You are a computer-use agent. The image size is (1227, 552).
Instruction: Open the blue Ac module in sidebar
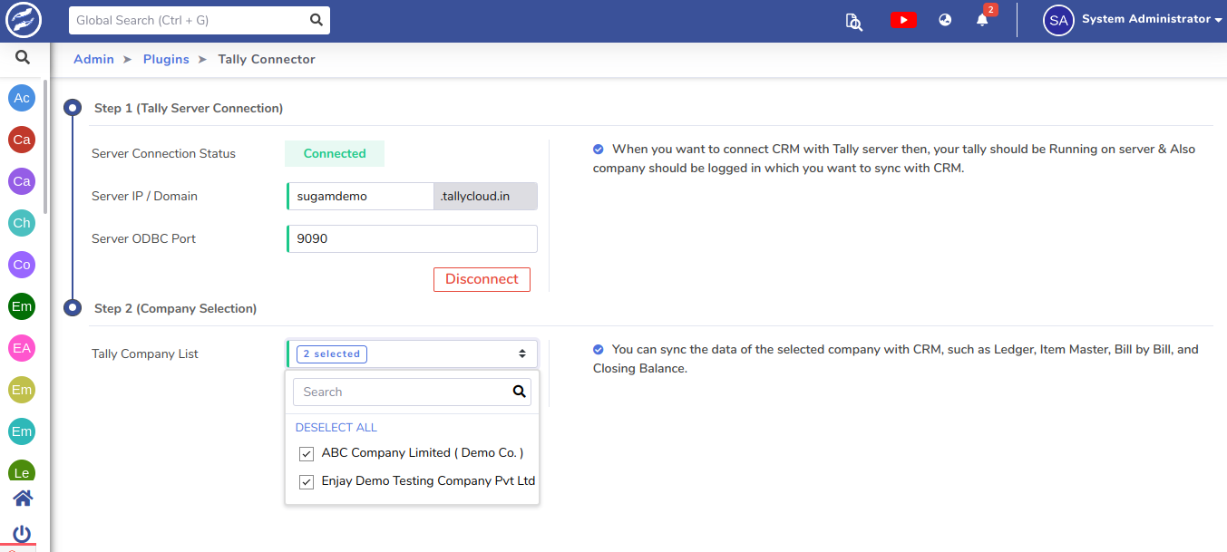(22, 98)
